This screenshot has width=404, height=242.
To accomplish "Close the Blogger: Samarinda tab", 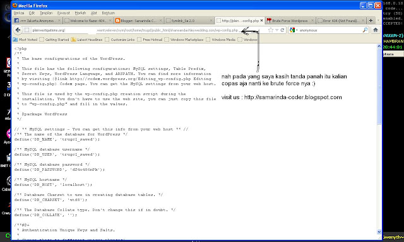I will (x=160, y=21).
